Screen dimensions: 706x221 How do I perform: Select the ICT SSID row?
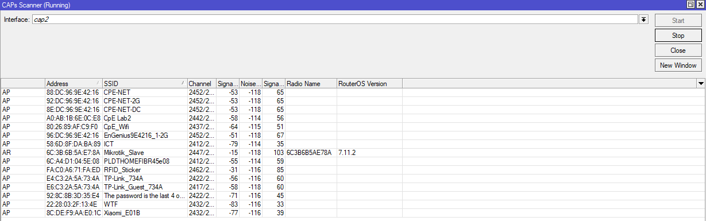[353, 144]
